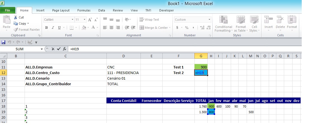Click the Orientation text angle icon
The width and height of the screenshot is (309, 126).
pyautogui.click(x=127, y=20)
